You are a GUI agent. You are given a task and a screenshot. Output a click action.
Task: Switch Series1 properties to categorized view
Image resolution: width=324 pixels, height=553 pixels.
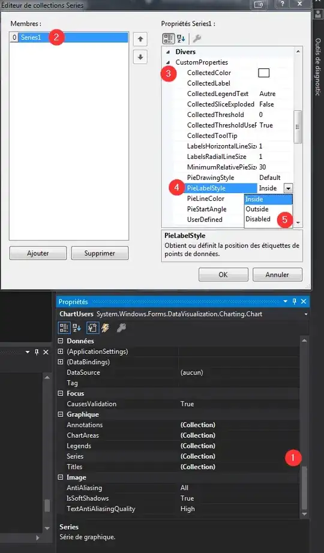[x=168, y=38]
